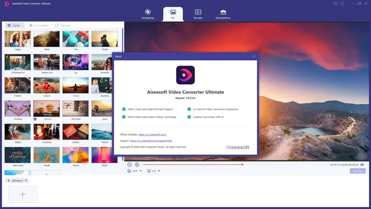
Task: Stop the video preview playback
Action: pos(137,164)
